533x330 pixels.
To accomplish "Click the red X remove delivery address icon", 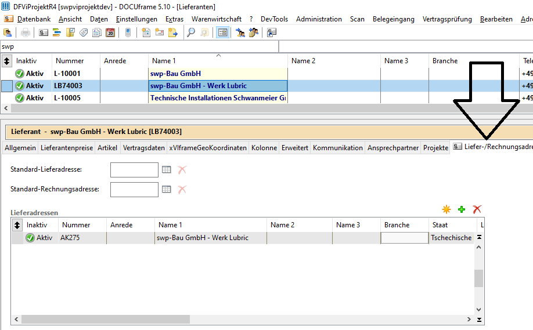I will (477, 209).
